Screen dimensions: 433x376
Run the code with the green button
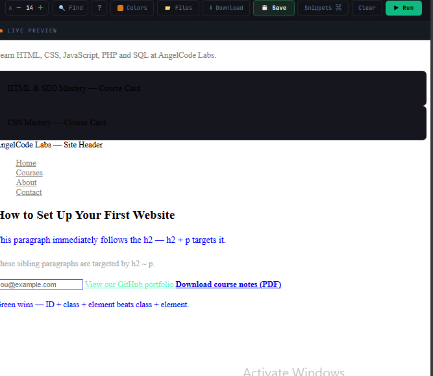click(403, 8)
